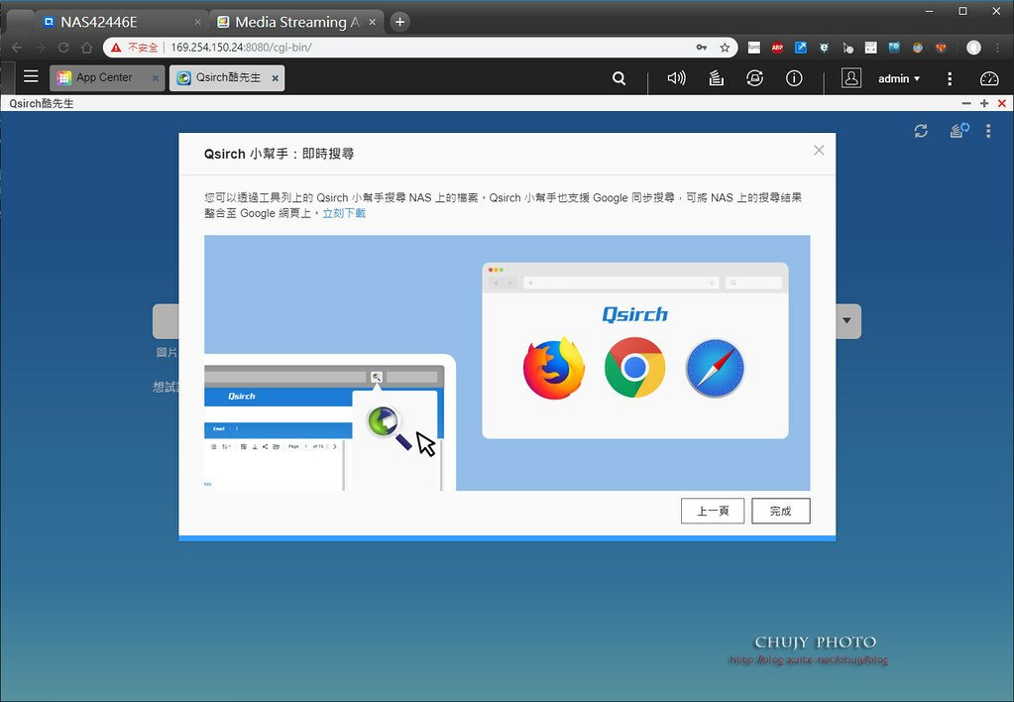1014x702 pixels.
Task: Open a new browser tab
Action: 399,22
